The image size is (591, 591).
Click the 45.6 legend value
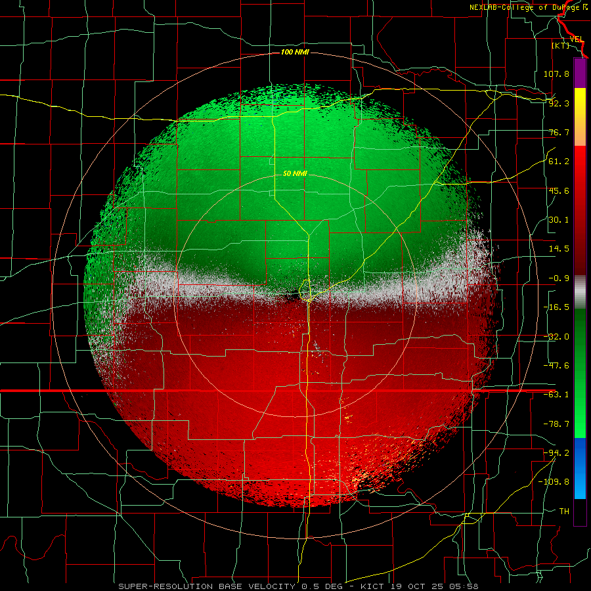pos(559,190)
